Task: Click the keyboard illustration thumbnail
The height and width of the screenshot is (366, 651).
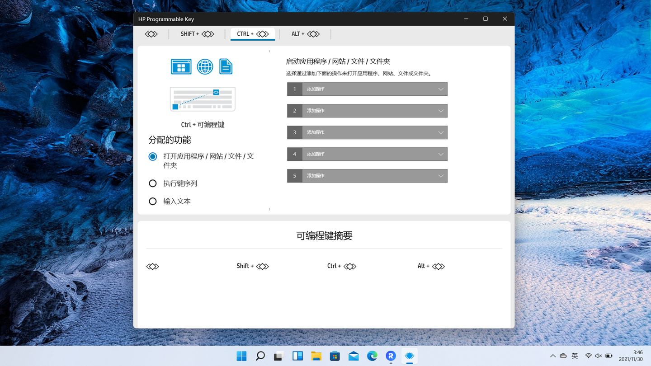Action: [203, 99]
